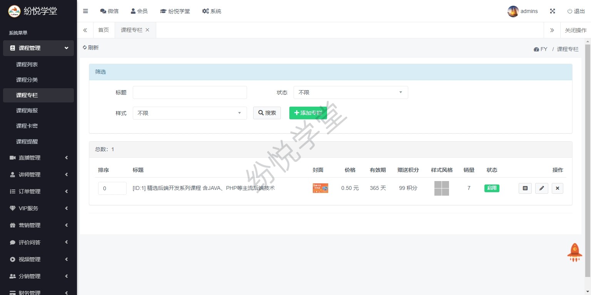The width and height of the screenshot is (591, 295).
Task: Switch to the 首页 tab
Action: click(x=104, y=30)
